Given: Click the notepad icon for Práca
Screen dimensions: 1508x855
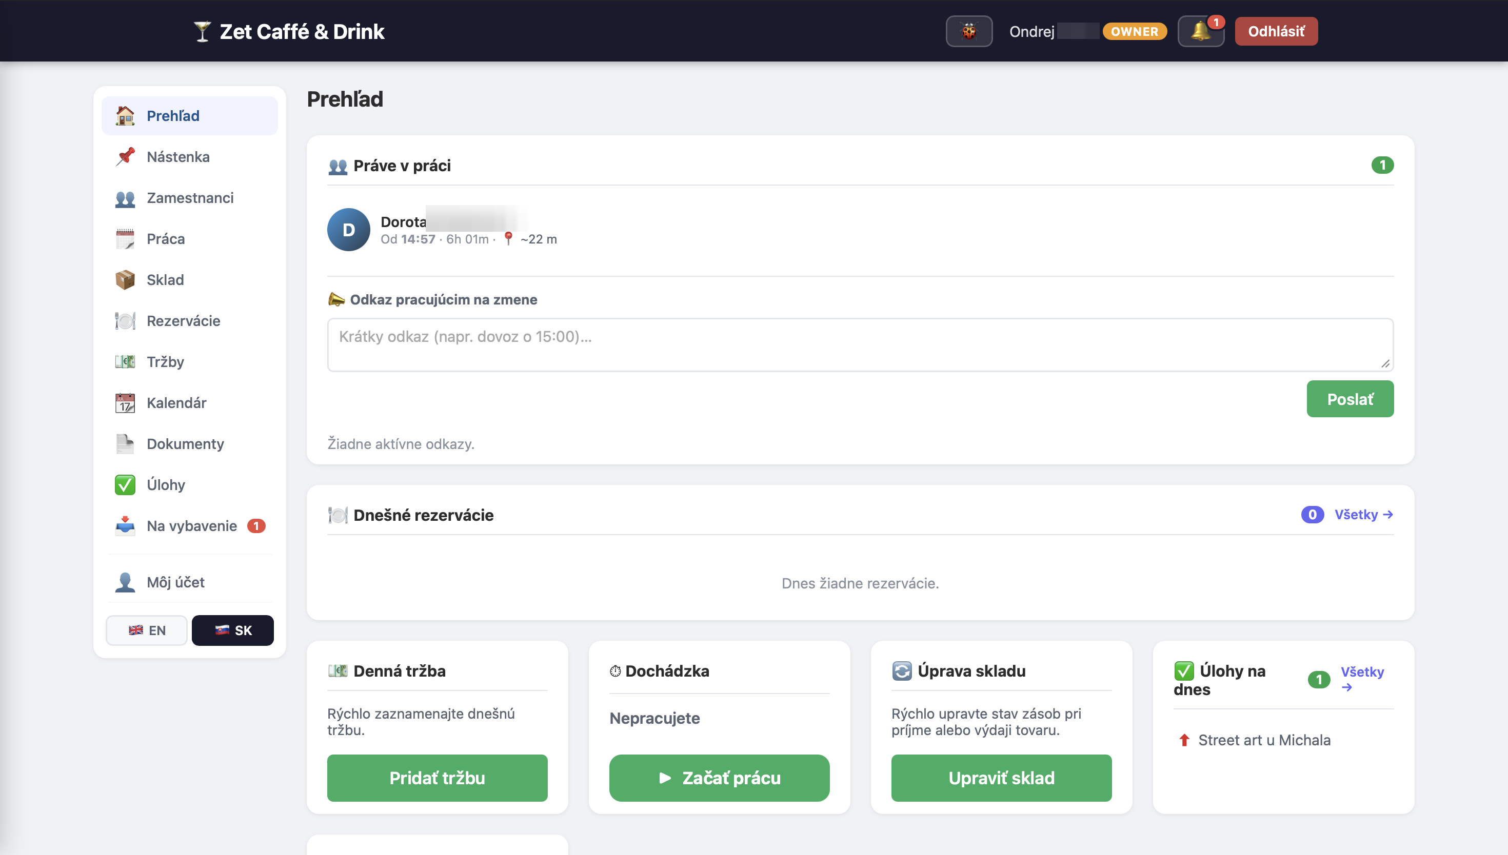Looking at the screenshot, I should (x=125, y=239).
